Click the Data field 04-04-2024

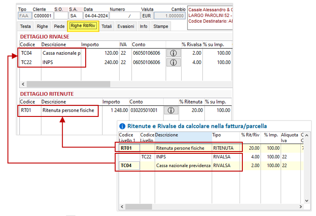(x=96, y=16)
